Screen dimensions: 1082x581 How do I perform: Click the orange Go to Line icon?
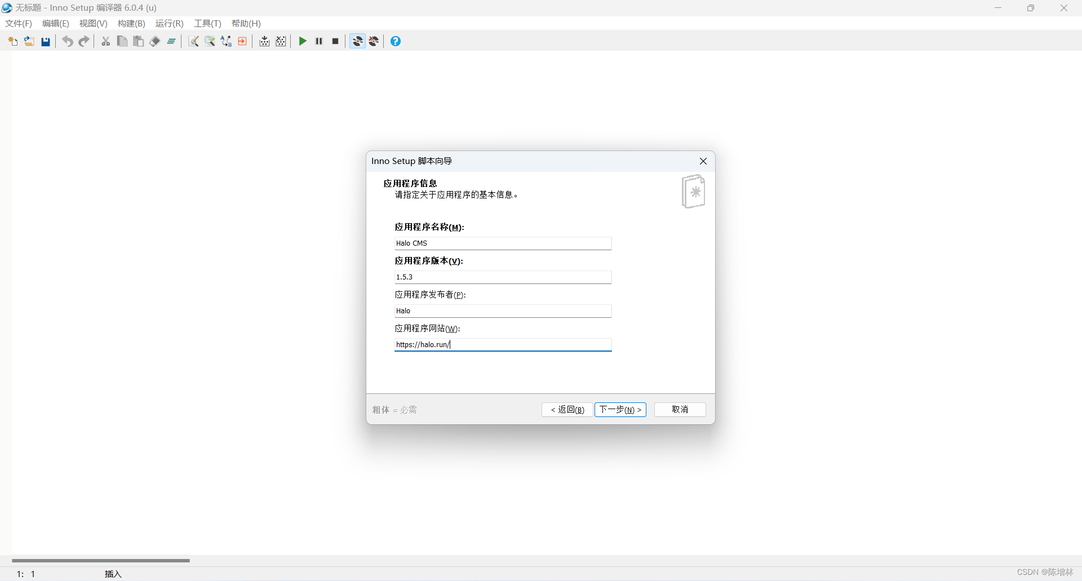[x=242, y=41]
